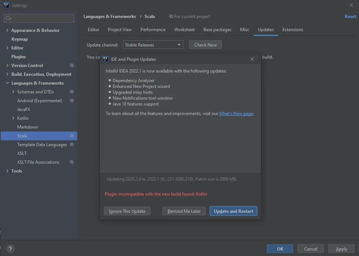This screenshot has height=256, width=359.
Task: Confirm settings with OK button
Action: 280,249
